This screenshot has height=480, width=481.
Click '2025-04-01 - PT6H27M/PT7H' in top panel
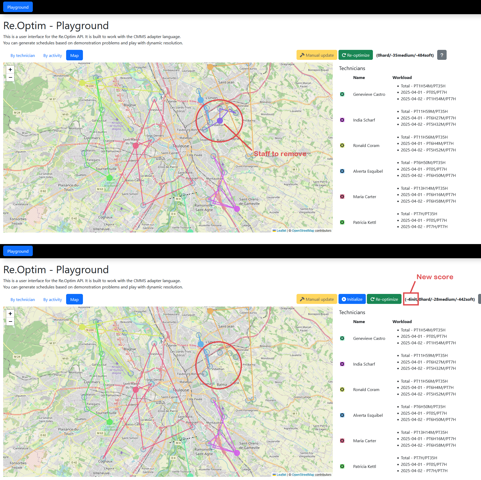tap(428, 118)
